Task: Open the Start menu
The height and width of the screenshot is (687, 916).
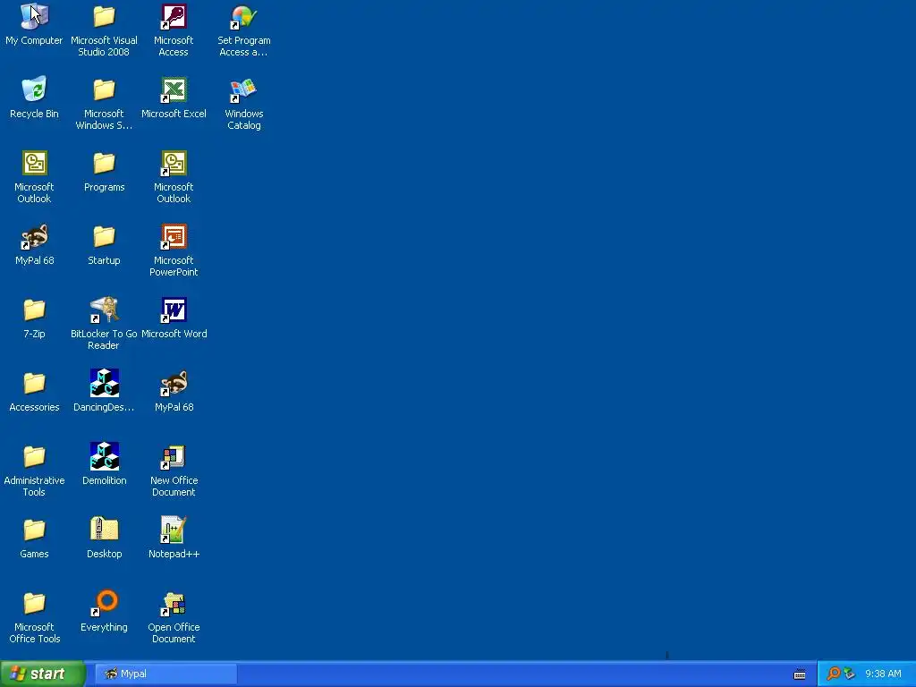Action: pyautogui.click(x=42, y=674)
